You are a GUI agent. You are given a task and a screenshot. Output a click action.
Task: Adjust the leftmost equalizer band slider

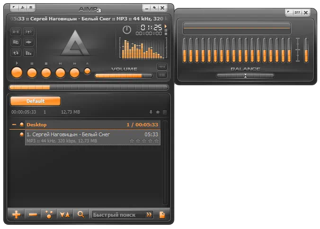click(x=185, y=50)
